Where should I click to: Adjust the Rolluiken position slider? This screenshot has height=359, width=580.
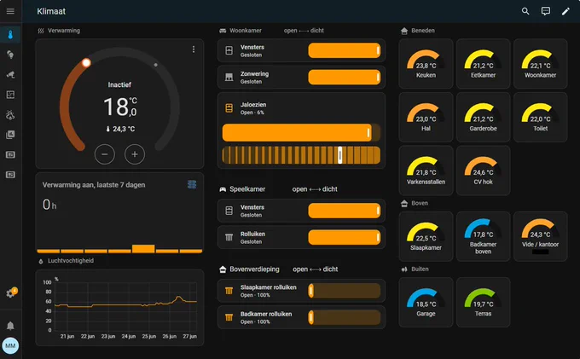click(x=344, y=237)
